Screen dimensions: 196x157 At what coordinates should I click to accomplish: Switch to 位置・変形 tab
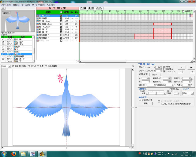click(143, 75)
